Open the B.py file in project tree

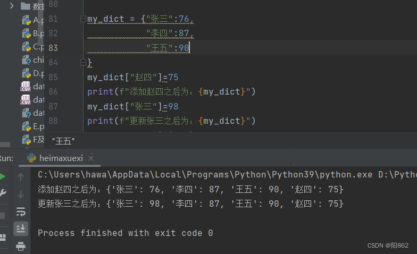click(27, 33)
